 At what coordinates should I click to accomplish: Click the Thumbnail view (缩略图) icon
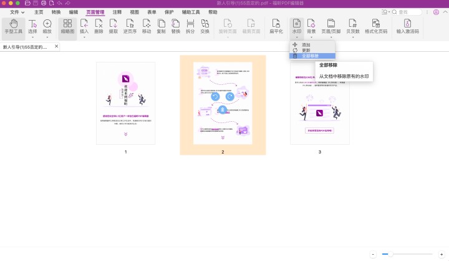67,26
